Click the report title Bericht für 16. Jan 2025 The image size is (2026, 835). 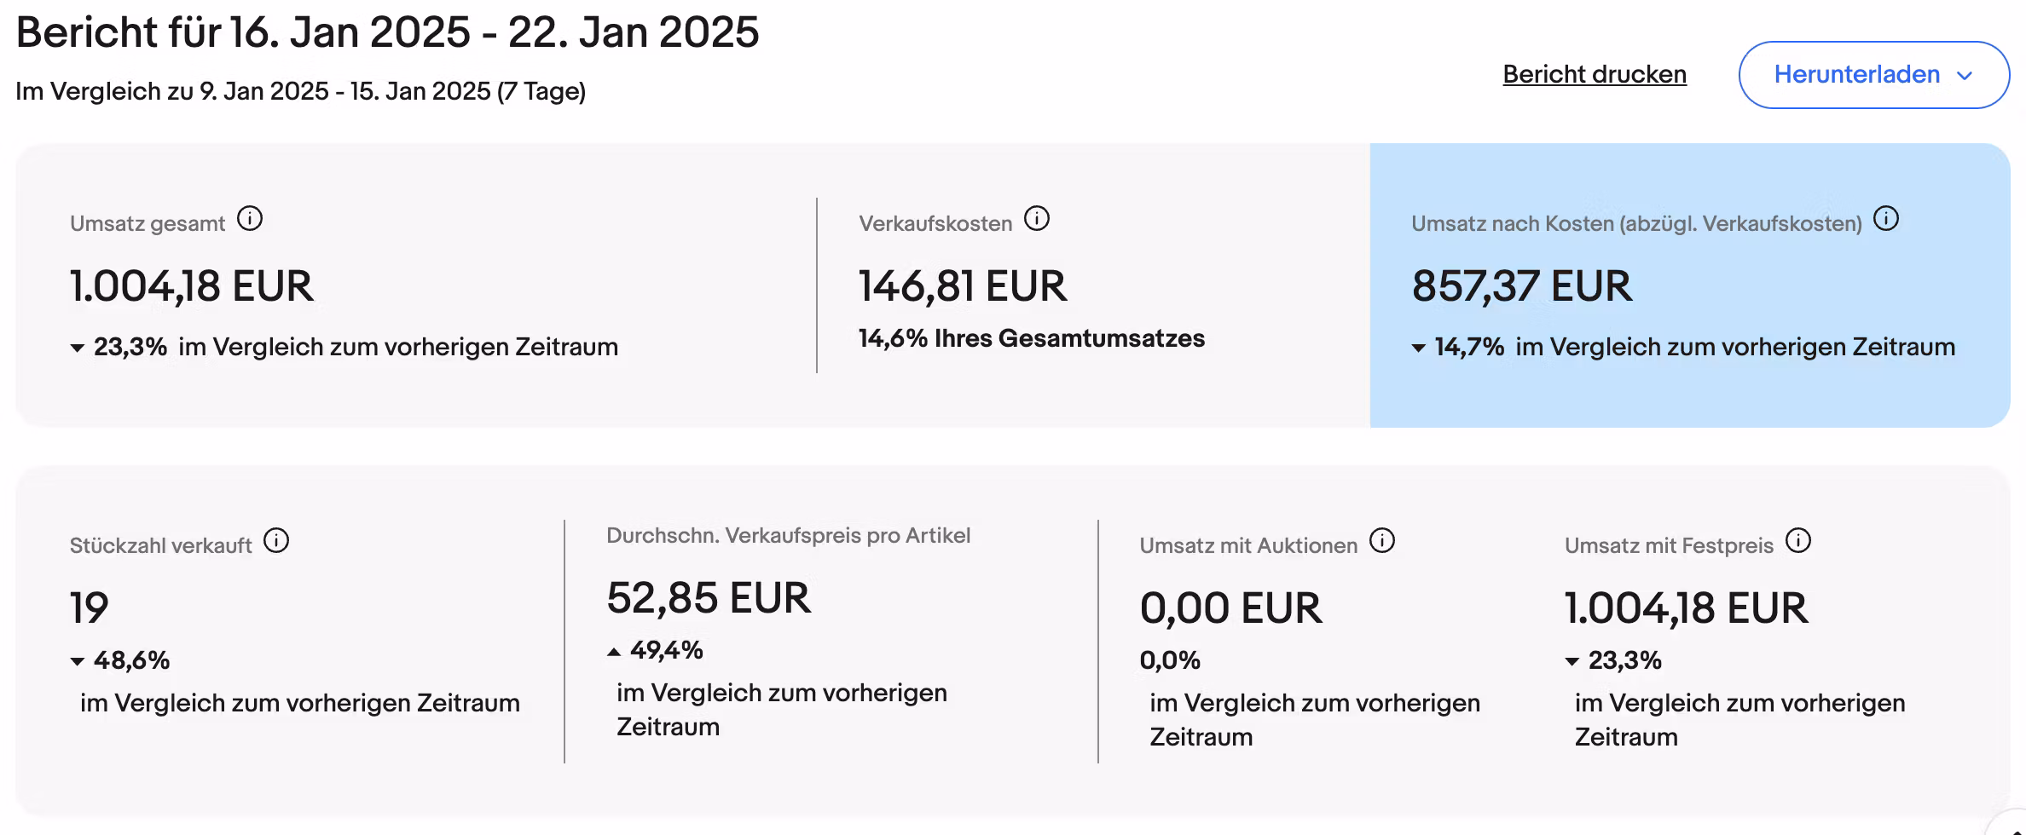(x=387, y=32)
